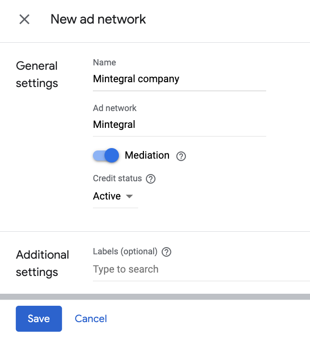Focus the Name field containing Mintegral company

pos(179,79)
